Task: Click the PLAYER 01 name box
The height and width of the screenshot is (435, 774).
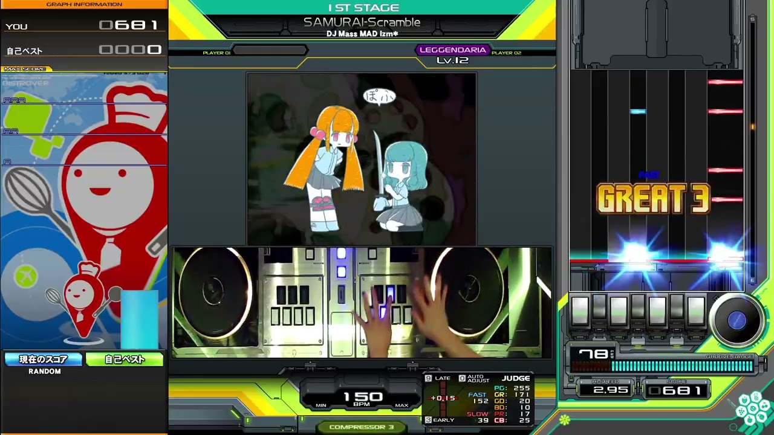Action: (270, 50)
